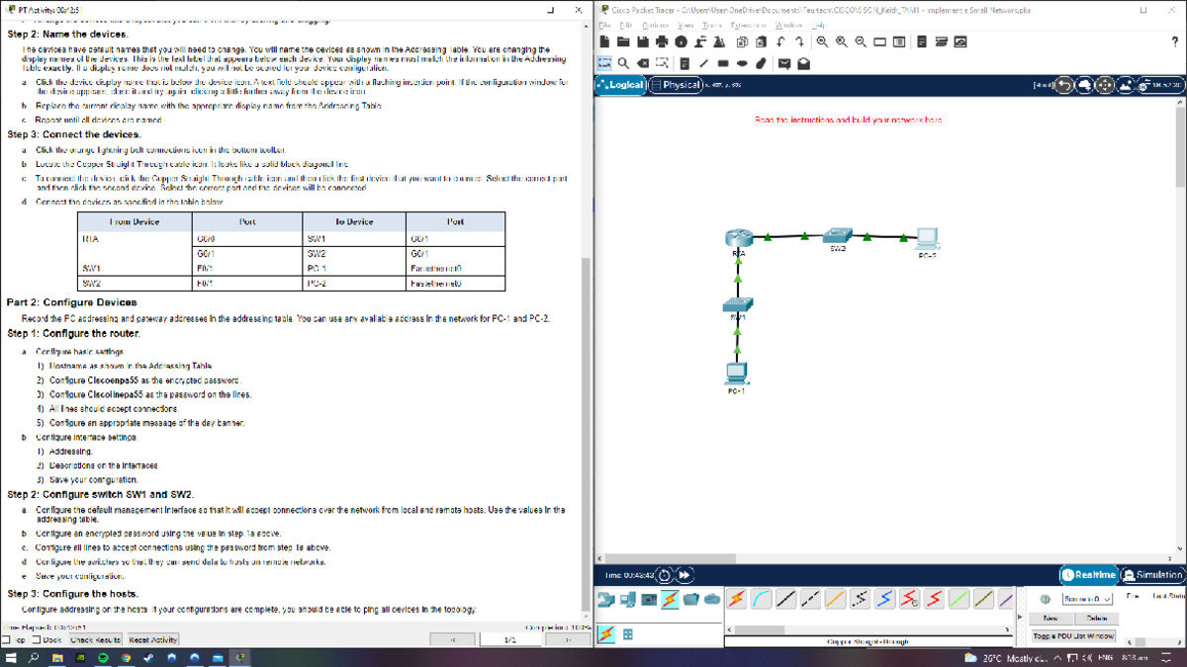Viewport: 1187px width, 667px height.
Task: Select the Delete tool in Packet Tracer toolbar
Action: (x=643, y=63)
